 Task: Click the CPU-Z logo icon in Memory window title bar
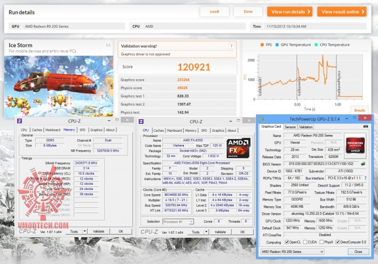pos(20,121)
